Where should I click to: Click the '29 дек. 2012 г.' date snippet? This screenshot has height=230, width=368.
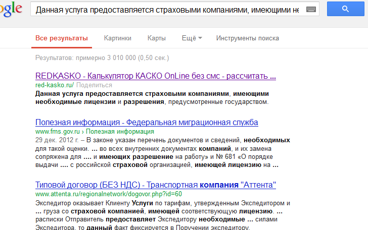click(57, 139)
